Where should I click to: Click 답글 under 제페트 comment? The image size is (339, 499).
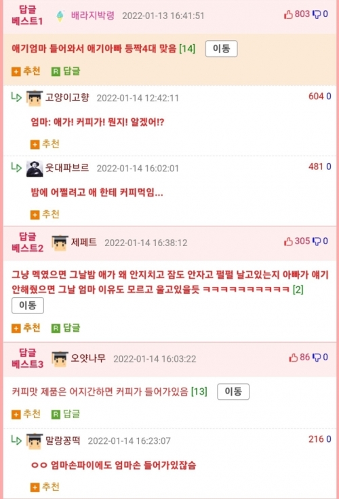(66, 328)
